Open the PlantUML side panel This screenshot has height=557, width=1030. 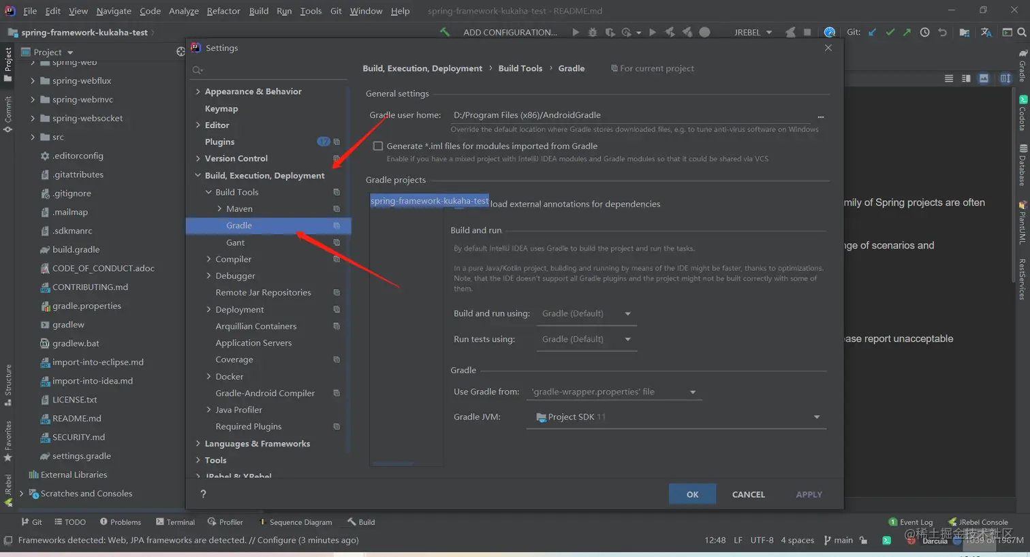(1023, 222)
